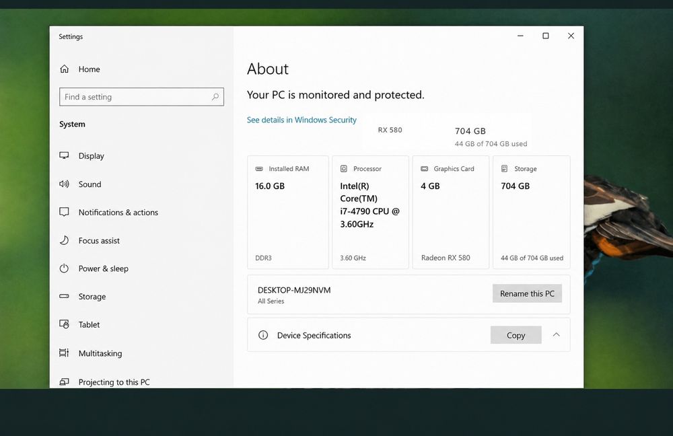Click the Multitasking icon
The image size is (673, 436).
[64, 353]
